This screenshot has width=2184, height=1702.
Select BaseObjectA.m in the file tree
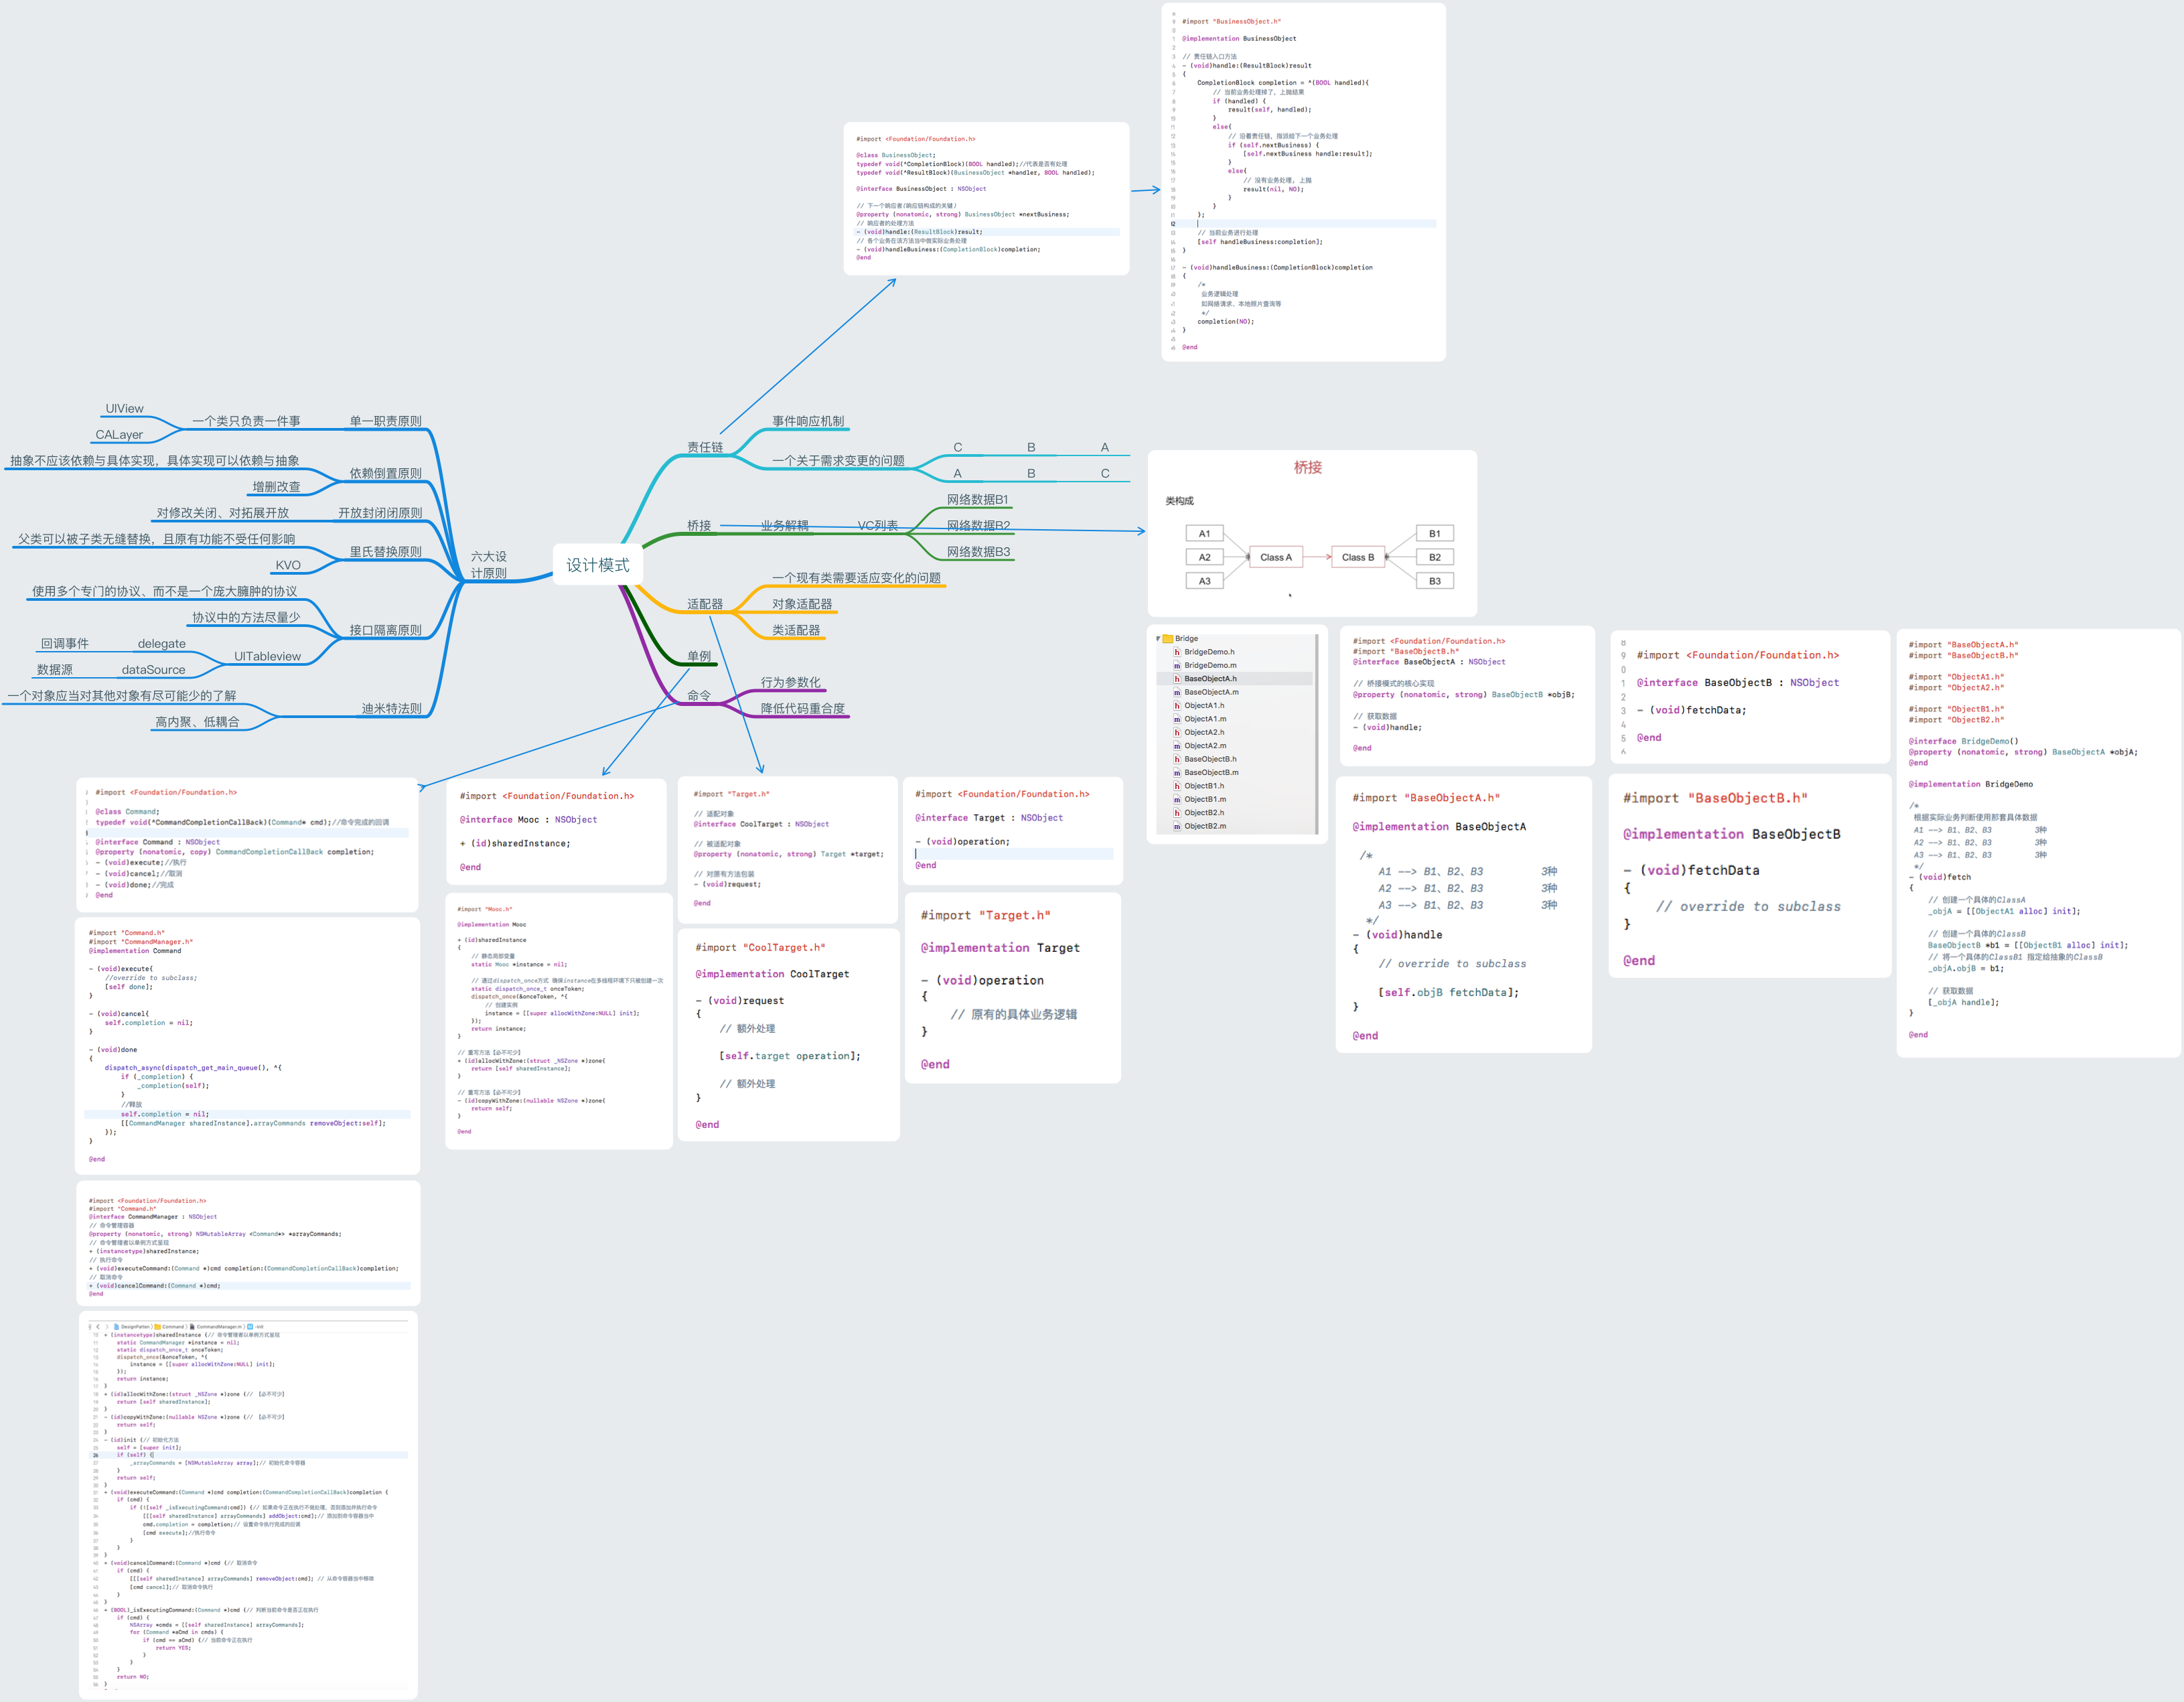[x=1211, y=692]
